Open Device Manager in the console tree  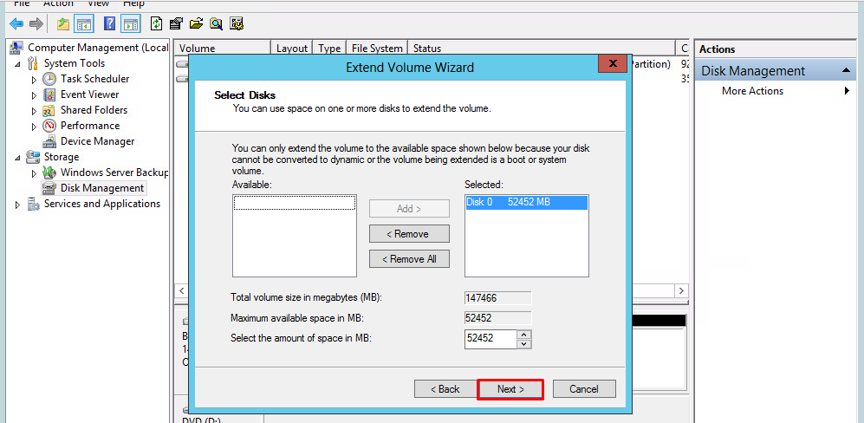coord(97,141)
